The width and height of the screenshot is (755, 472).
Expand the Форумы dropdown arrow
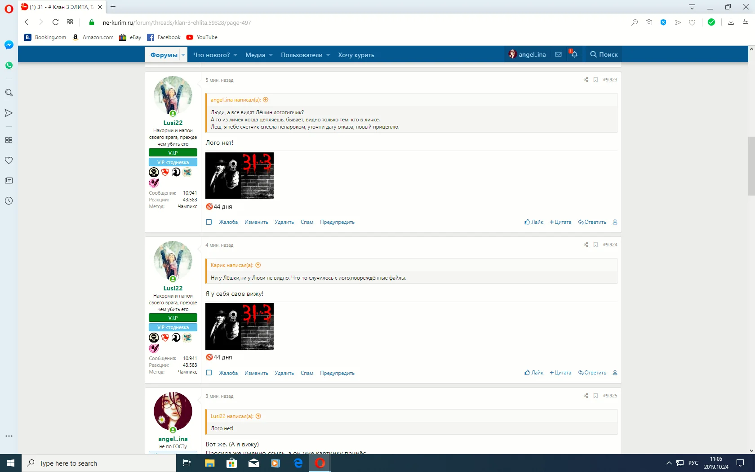pos(183,55)
